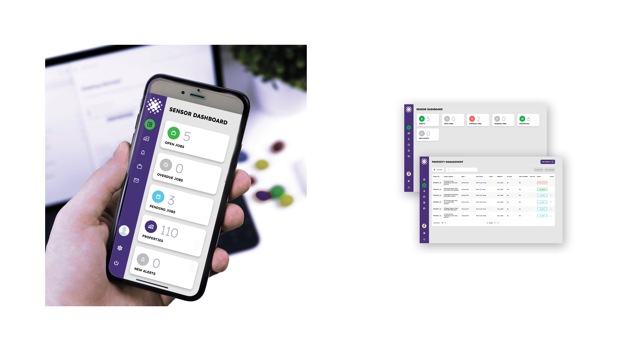Select the filter icon in Property Management
The image size is (628, 353).
pyautogui.click(x=434, y=170)
